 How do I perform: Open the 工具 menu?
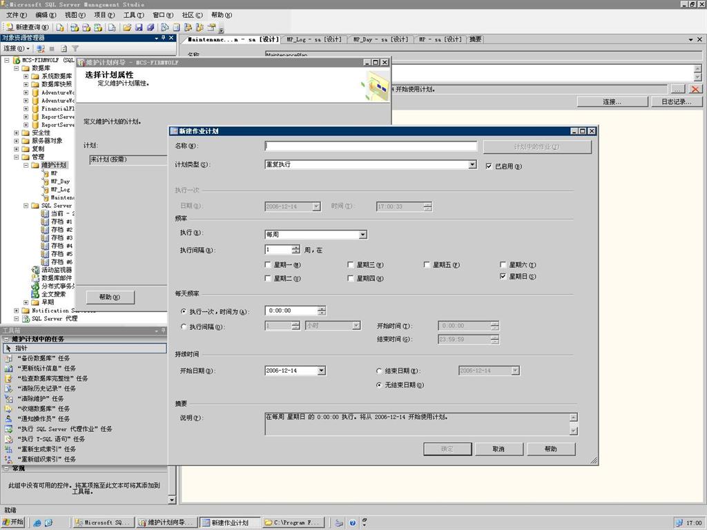point(134,15)
